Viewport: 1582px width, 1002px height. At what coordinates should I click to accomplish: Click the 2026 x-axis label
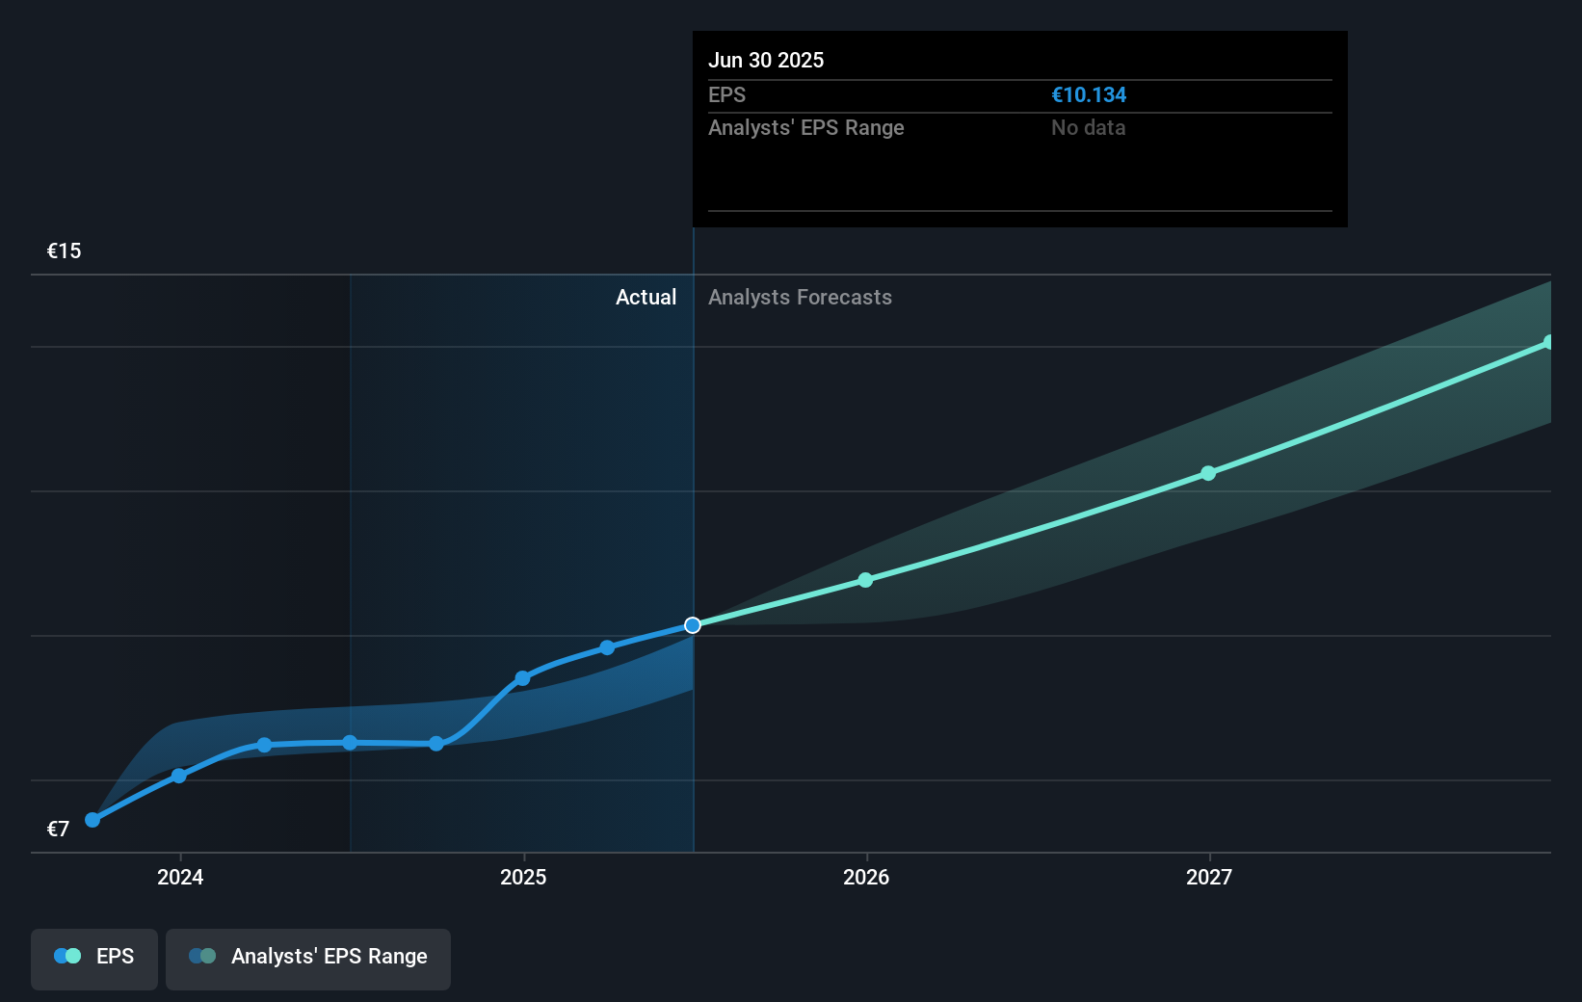point(866,877)
